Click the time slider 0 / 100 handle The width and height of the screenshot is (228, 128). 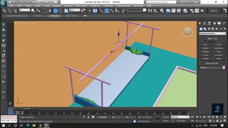pyautogui.click(x=27, y=108)
